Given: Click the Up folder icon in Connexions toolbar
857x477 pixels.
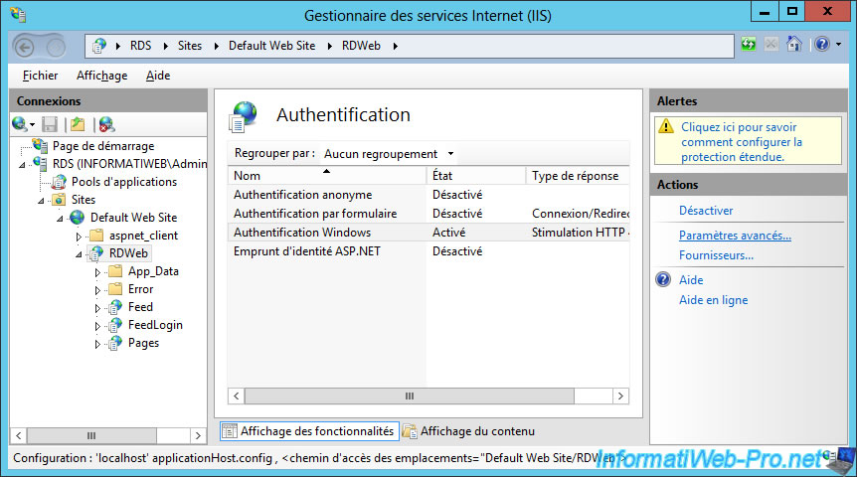Looking at the screenshot, I should point(78,124).
